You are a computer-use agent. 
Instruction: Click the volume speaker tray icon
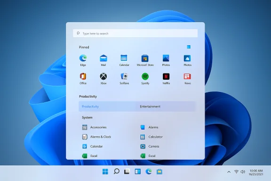[x=243, y=172]
